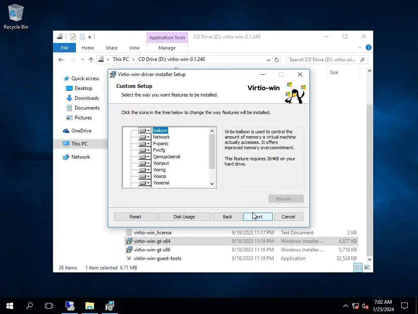Image resolution: width=418 pixels, height=314 pixels.
Task: Go Back in the setup wizard
Action: [x=227, y=217]
